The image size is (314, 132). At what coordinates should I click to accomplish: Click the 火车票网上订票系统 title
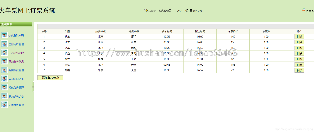point(28,10)
